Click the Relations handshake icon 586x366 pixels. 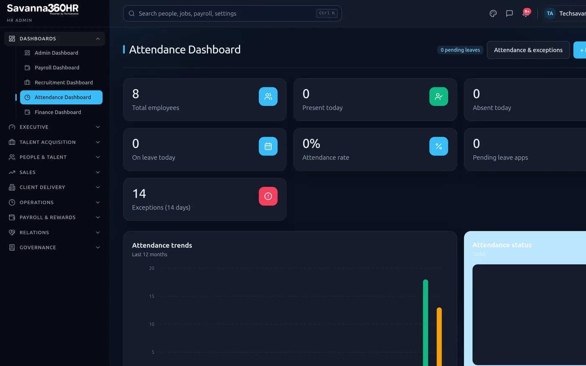click(x=12, y=233)
